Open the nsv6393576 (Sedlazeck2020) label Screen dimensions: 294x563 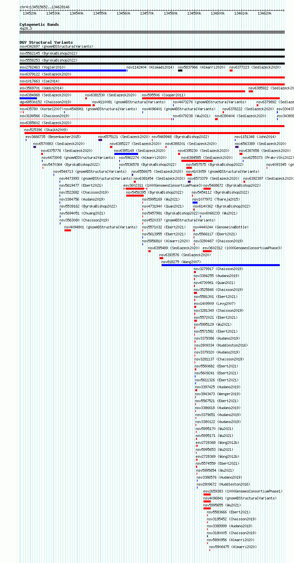coord(185,255)
